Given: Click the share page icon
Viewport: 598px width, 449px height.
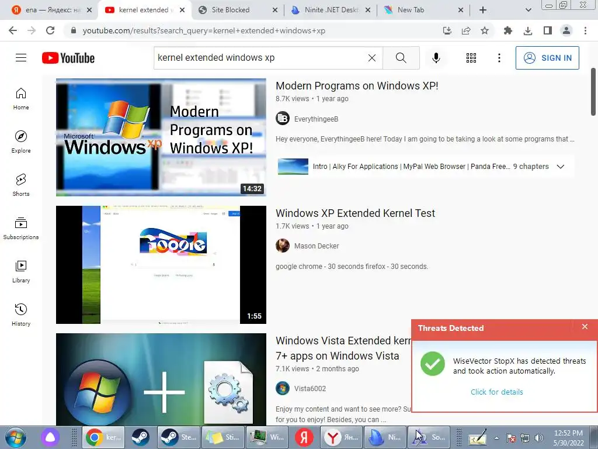Looking at the screenshot, I should (x=466, y=30).
